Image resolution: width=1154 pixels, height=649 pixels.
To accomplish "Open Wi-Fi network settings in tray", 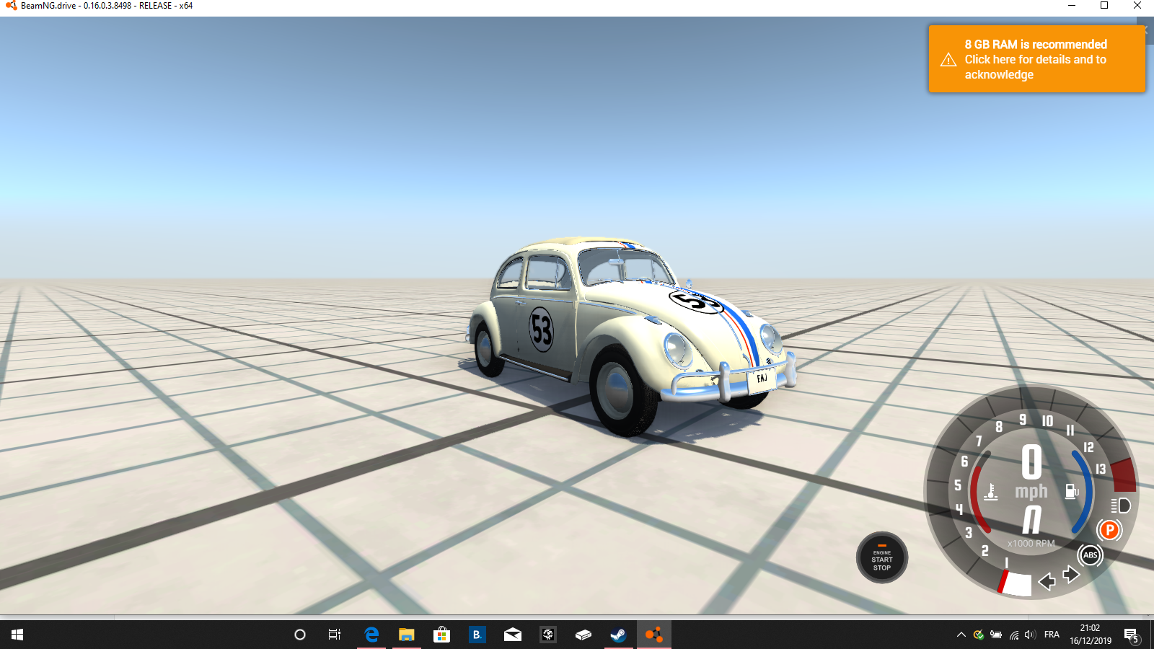I will [x=1014, y=635].
